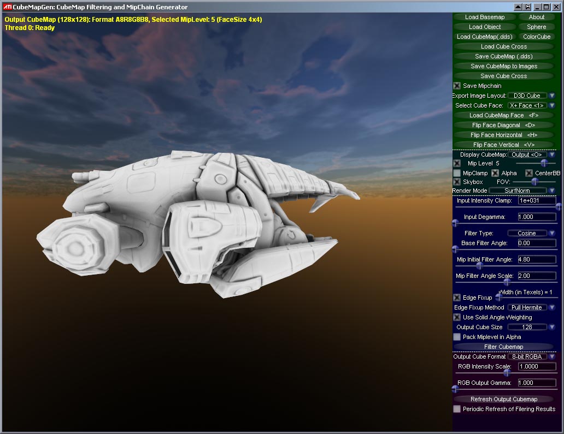Select the ColorCube button
The width and height of the screenshot is (564, 434).
click(x=536, y=37)
